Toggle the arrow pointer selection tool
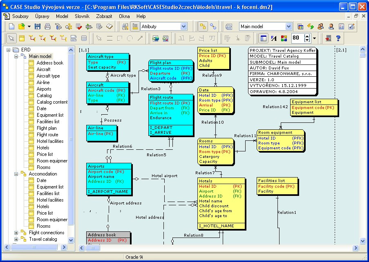 point(11,38)
